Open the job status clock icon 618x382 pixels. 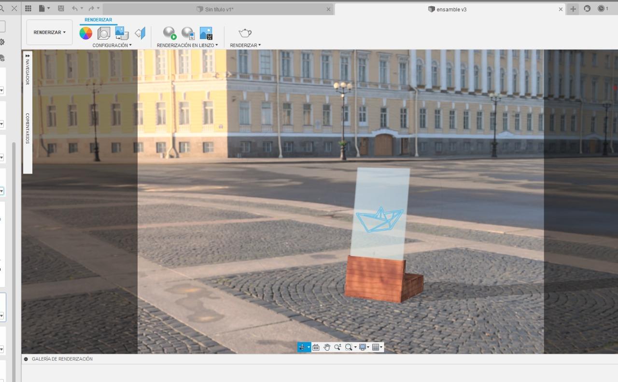(x=601, y=9)
